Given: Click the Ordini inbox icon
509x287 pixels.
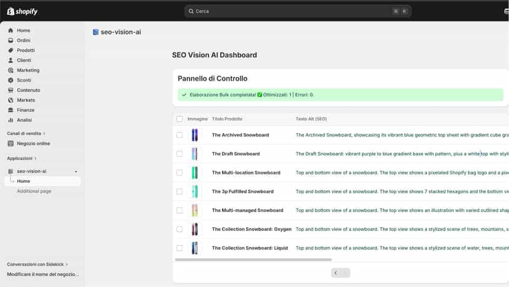Looking at the screenshot, I should pyautogui.click(x=10, y=41).
